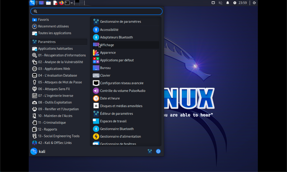
Task: Open the settings icon beside the kali username
Action: [150, 151]
